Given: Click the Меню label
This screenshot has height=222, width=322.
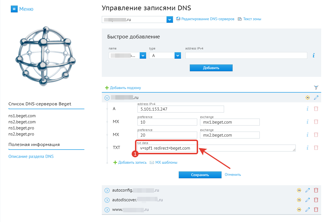Looking at the screenshot, I should (x=26, y=9).
